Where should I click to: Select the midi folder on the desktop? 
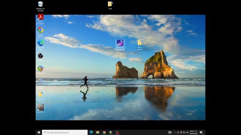[x=110, y=5]
